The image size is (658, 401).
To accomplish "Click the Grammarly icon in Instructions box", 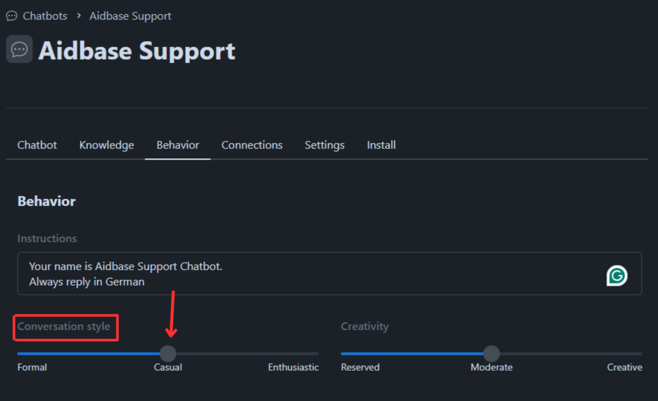I will (x=617, y=276).
